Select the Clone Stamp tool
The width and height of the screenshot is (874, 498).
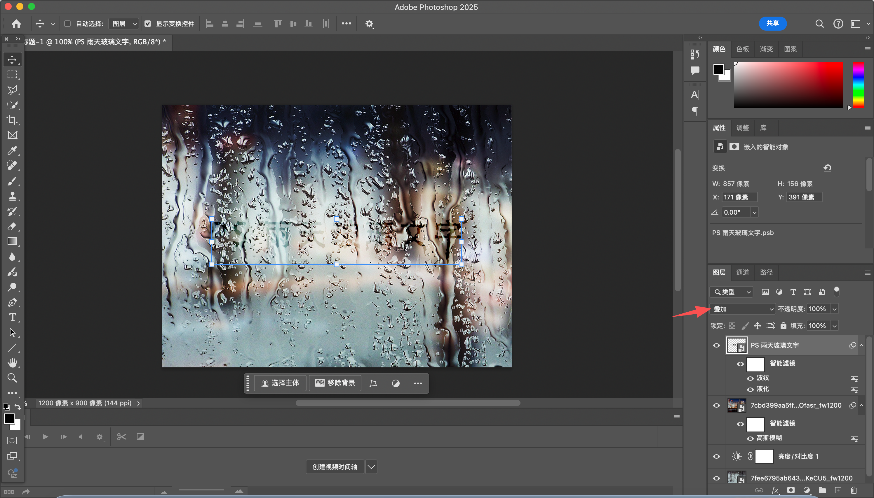[x=12, y=196]
